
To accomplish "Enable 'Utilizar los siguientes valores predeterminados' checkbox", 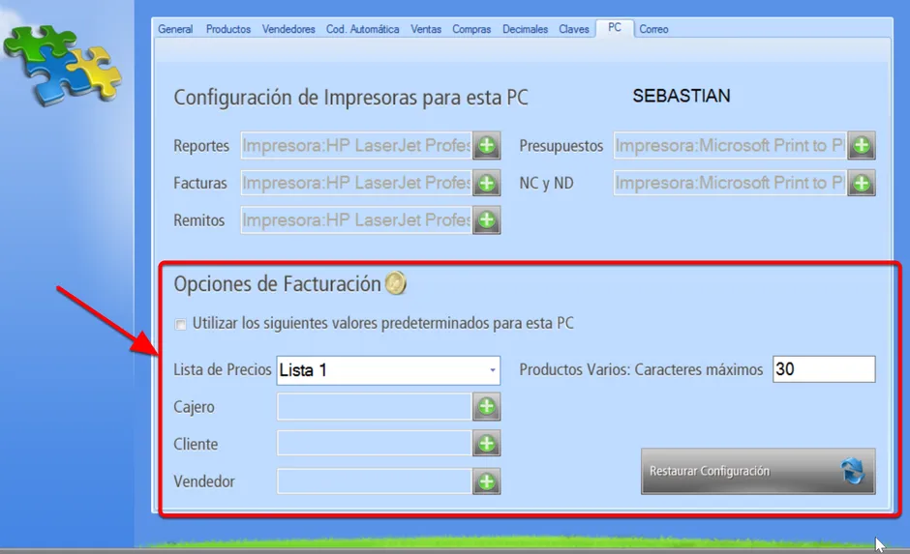I will point(180,324).
